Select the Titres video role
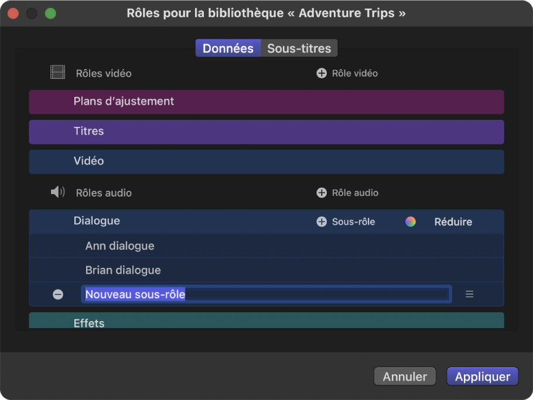This screenshot has width=533, height=400. (266, 132)
